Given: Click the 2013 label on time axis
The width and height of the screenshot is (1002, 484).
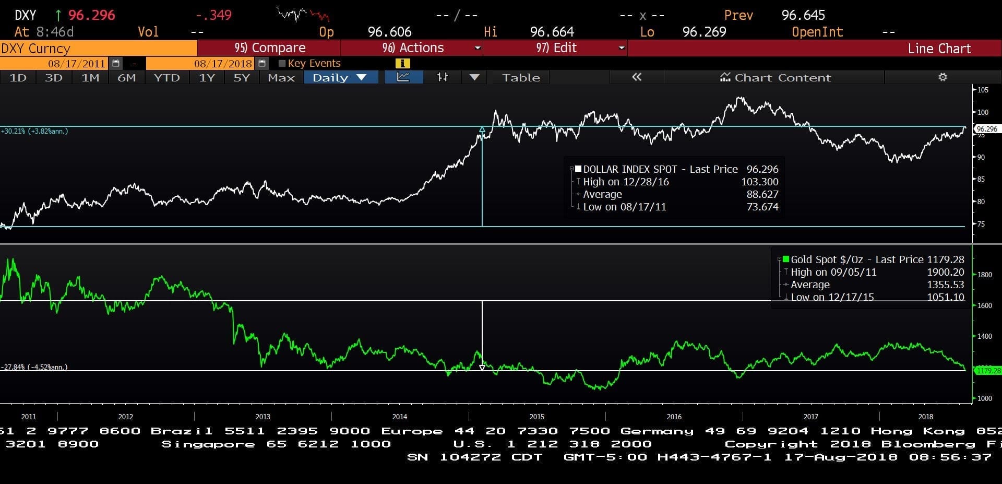Looking at the screenshot, I should tap(263, 417).
